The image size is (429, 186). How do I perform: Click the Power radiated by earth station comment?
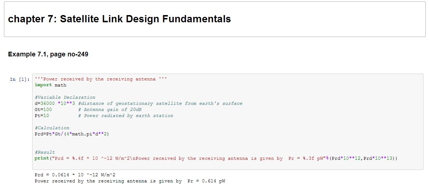point(125,116)
